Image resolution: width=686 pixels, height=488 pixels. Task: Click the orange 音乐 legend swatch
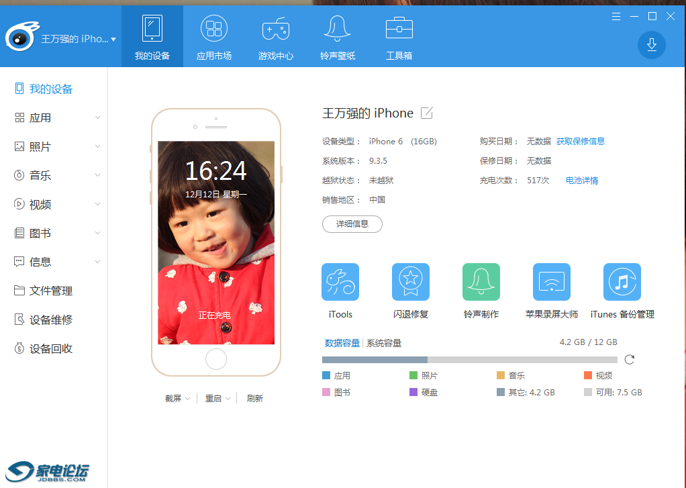pos(501,375)
